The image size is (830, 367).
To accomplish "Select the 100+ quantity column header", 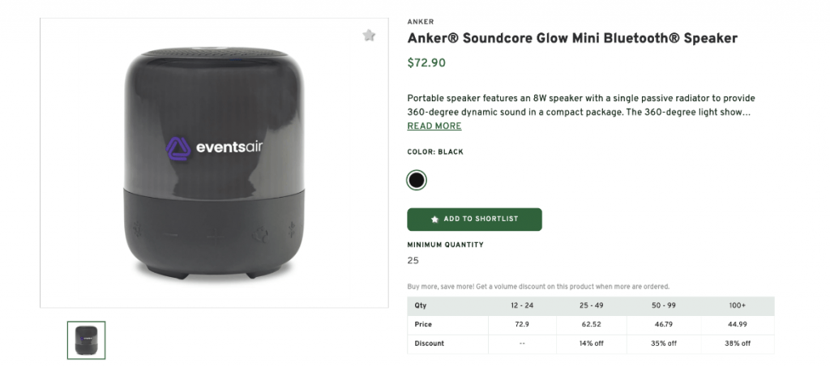I will 738,306.
